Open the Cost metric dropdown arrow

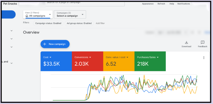[x=50, y=57]
